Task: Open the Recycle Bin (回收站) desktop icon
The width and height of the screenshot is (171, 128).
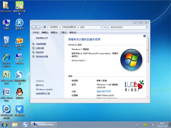Action: tap(6, 41)
